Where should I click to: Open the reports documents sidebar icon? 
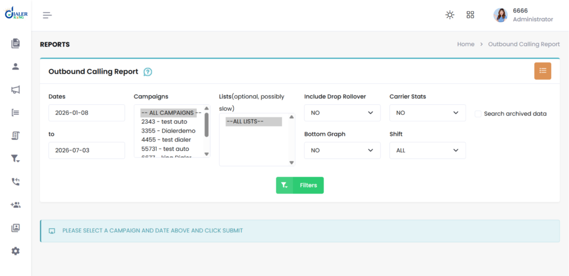[x=15, y=43]
